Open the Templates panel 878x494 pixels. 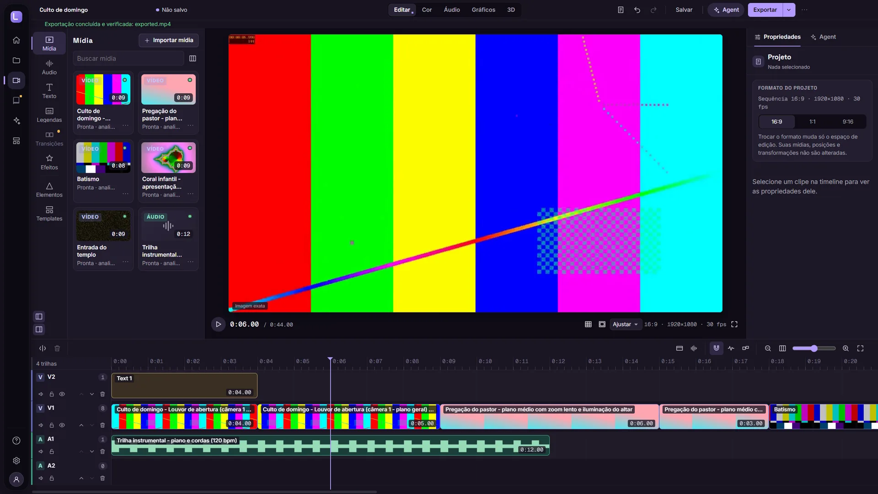point(49,214)
